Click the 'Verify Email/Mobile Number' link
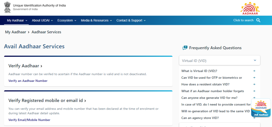This screenshot has width=272, height=127. point(29,120)
